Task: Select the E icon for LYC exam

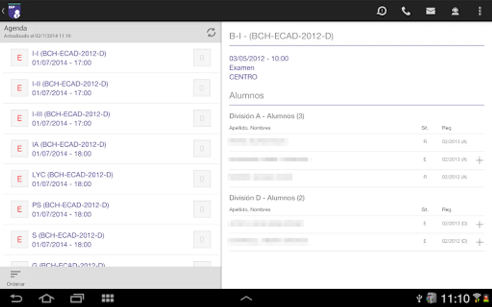Action: 19,179
